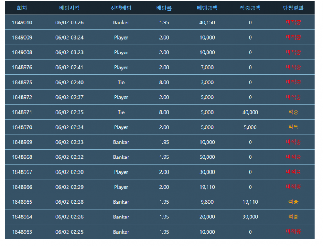Select round number 1849008
The height and width of the screenshot is (246, 323).
(x=22, y=52)
